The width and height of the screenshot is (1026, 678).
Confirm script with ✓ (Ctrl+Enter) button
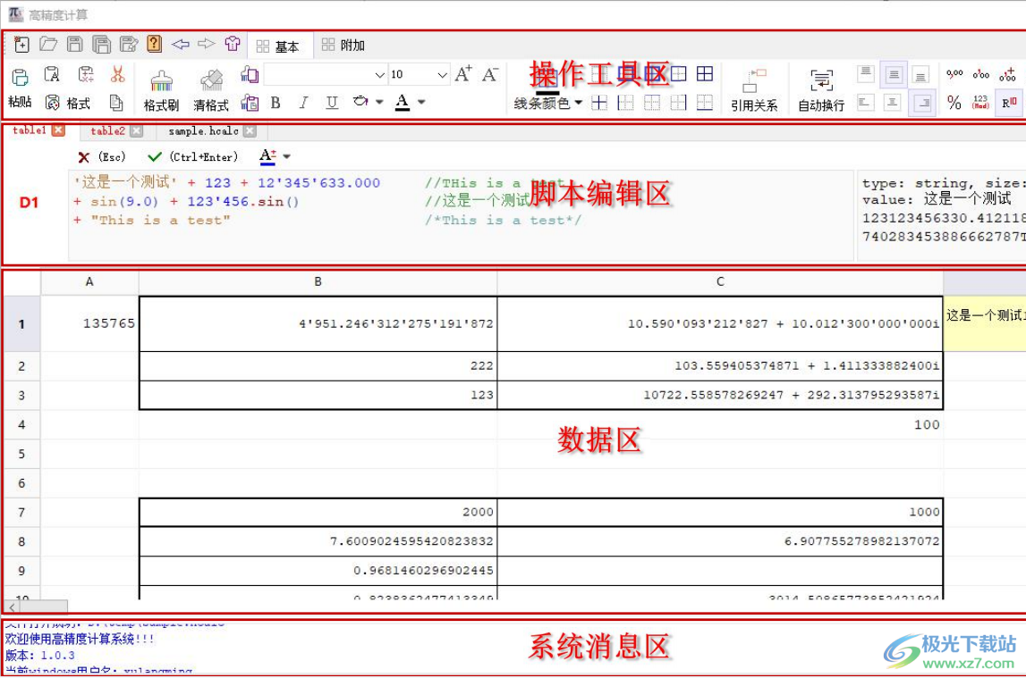[x=193, y=156]
